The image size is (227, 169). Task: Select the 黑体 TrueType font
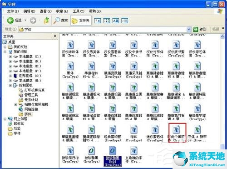pos(70,70)
